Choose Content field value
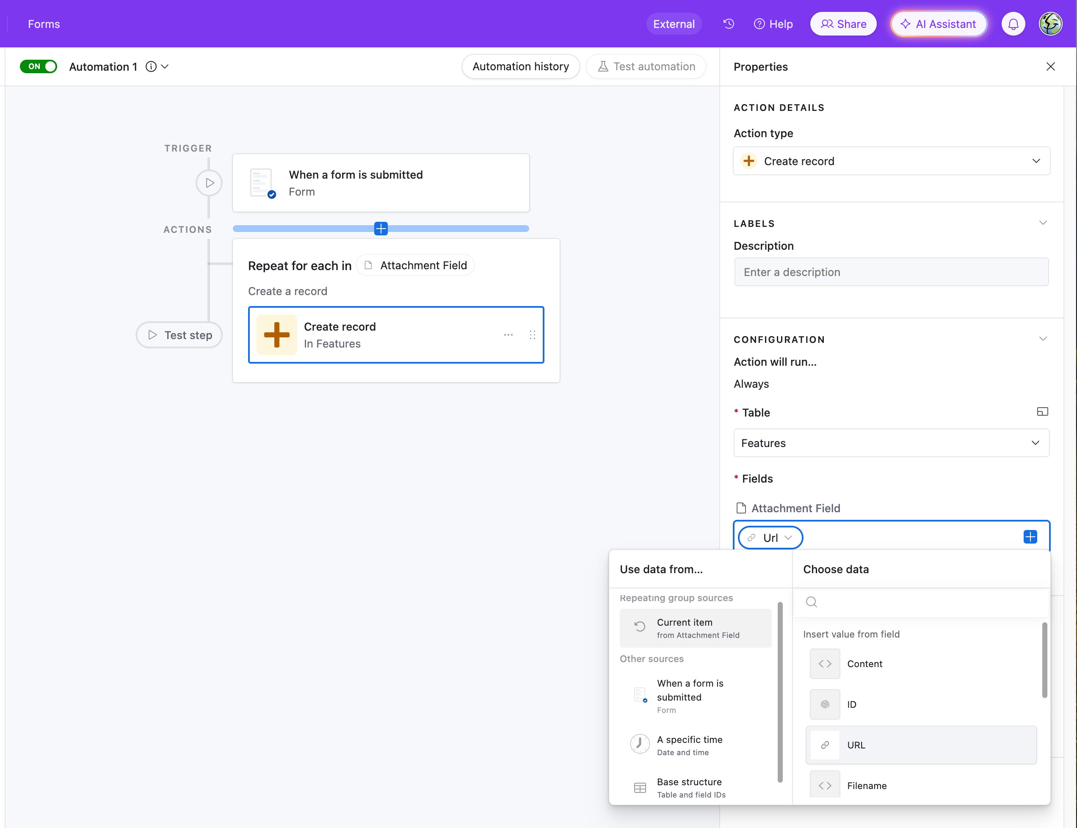 [921, 664]
